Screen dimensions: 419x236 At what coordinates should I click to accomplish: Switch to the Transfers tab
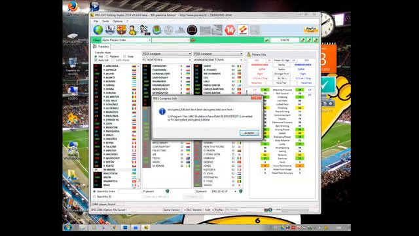tap(101, 47)
